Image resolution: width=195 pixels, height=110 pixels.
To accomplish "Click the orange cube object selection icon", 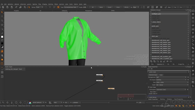I will point(58,7).
